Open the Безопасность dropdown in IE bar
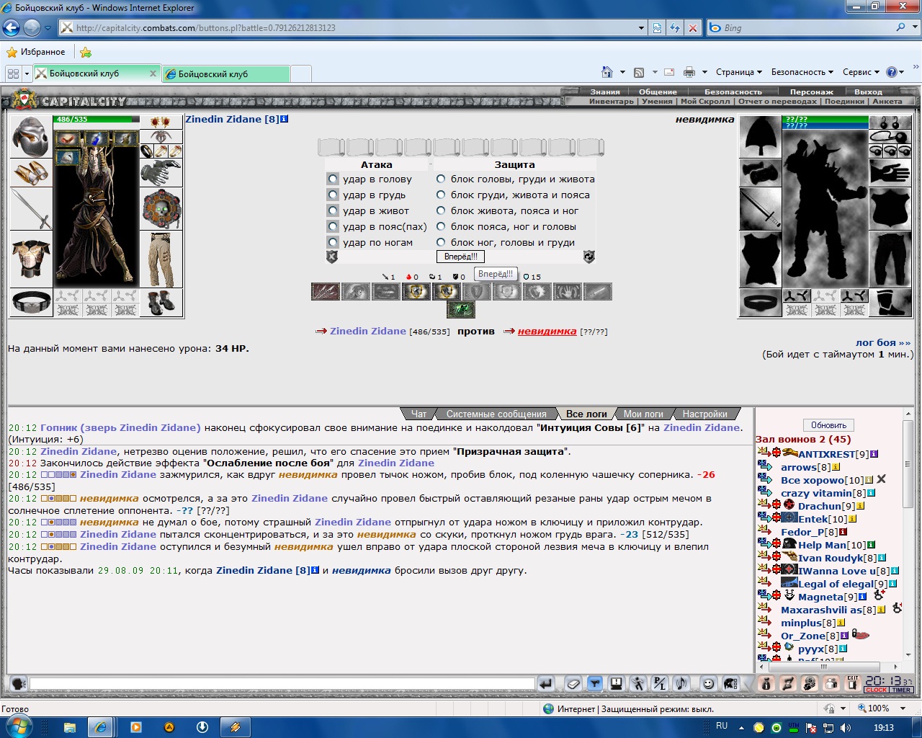Viewport: 922px width, 738px height. [x=802, y=72]
